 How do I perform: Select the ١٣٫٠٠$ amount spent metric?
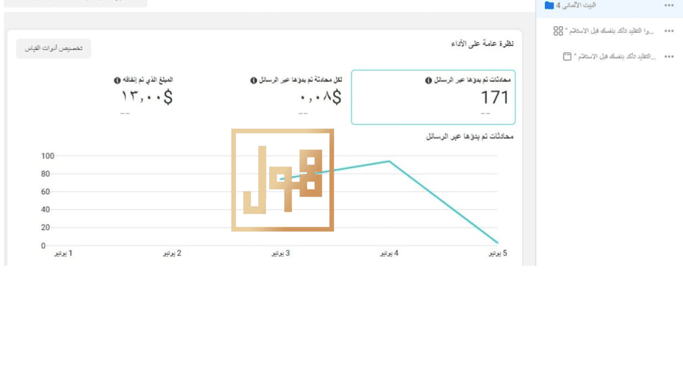pyautogui.click(x=146, y=97)
